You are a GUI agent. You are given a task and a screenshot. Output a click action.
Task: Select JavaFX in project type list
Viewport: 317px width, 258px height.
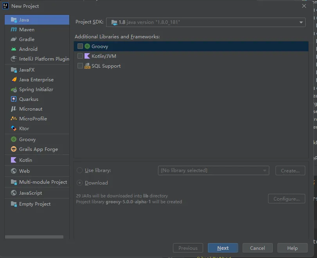point(27,70)
